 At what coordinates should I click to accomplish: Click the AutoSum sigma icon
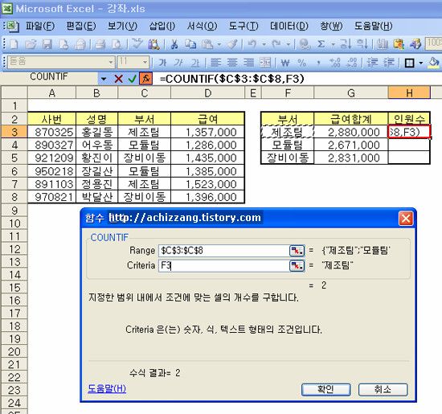click(x=321, y=44)
